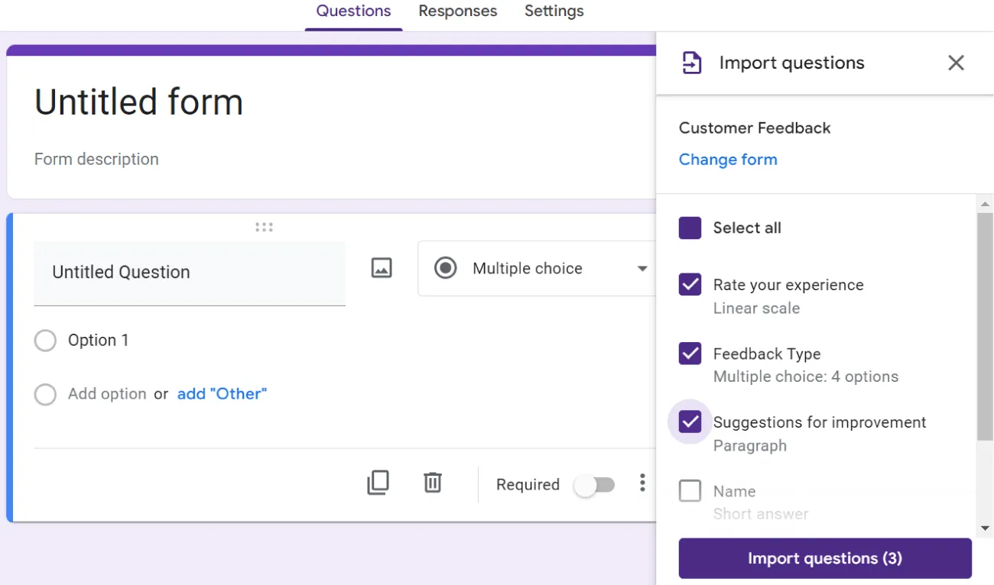This screenshot has height=585, width=994.
Task: Click the Change form link
Action: click(727, 160)
